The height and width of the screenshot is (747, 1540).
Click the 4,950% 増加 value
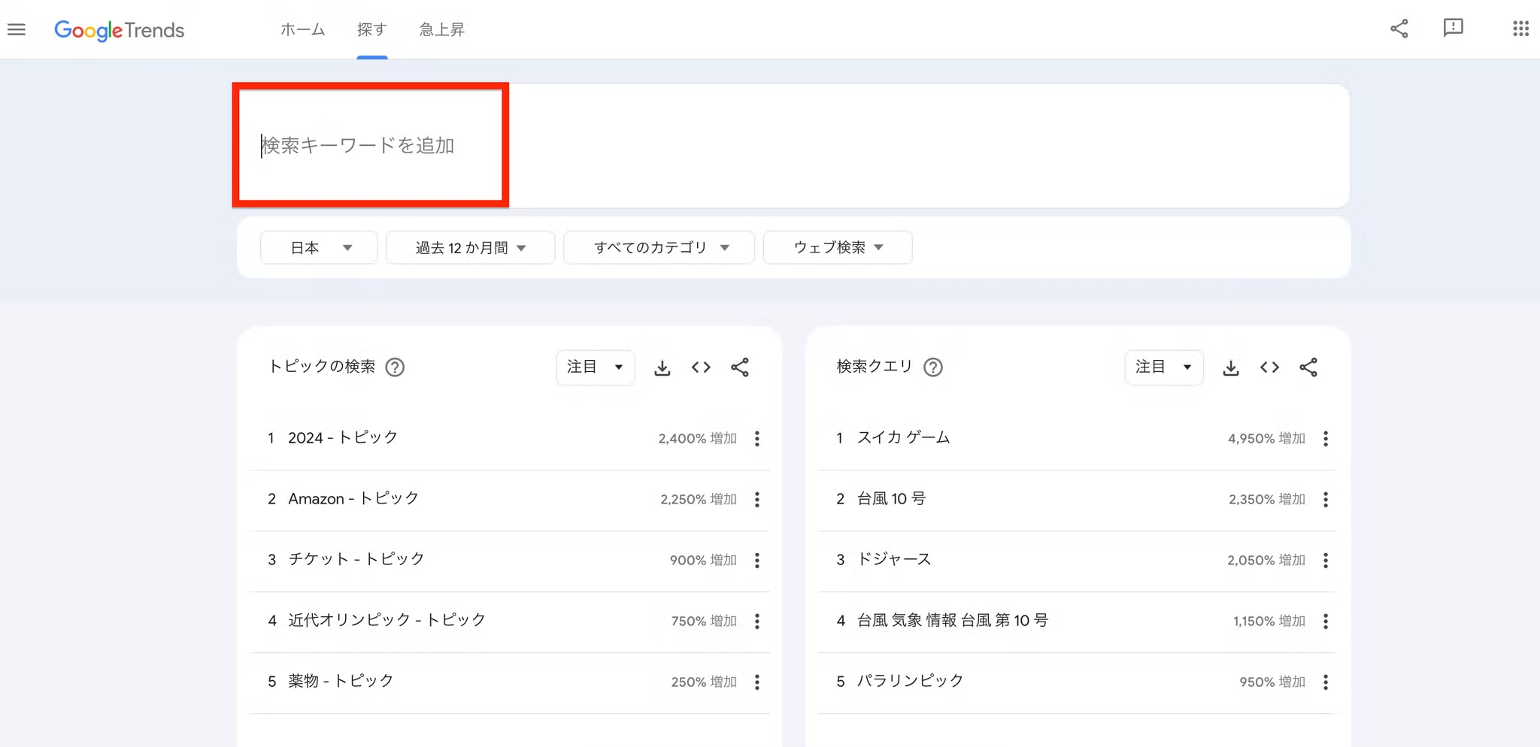1266,439
